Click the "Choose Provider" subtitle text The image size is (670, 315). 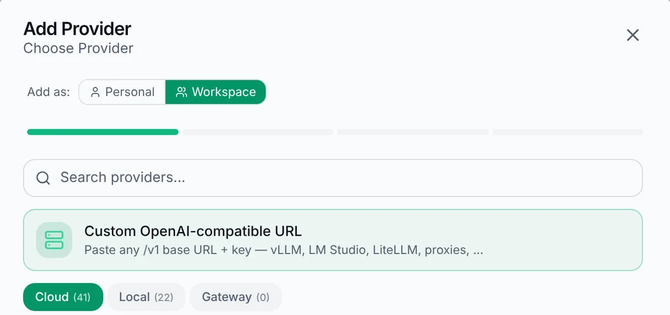(78, 48)
